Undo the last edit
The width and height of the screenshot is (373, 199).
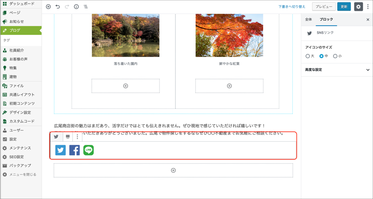pyautogui.click(x=57, y=7)
